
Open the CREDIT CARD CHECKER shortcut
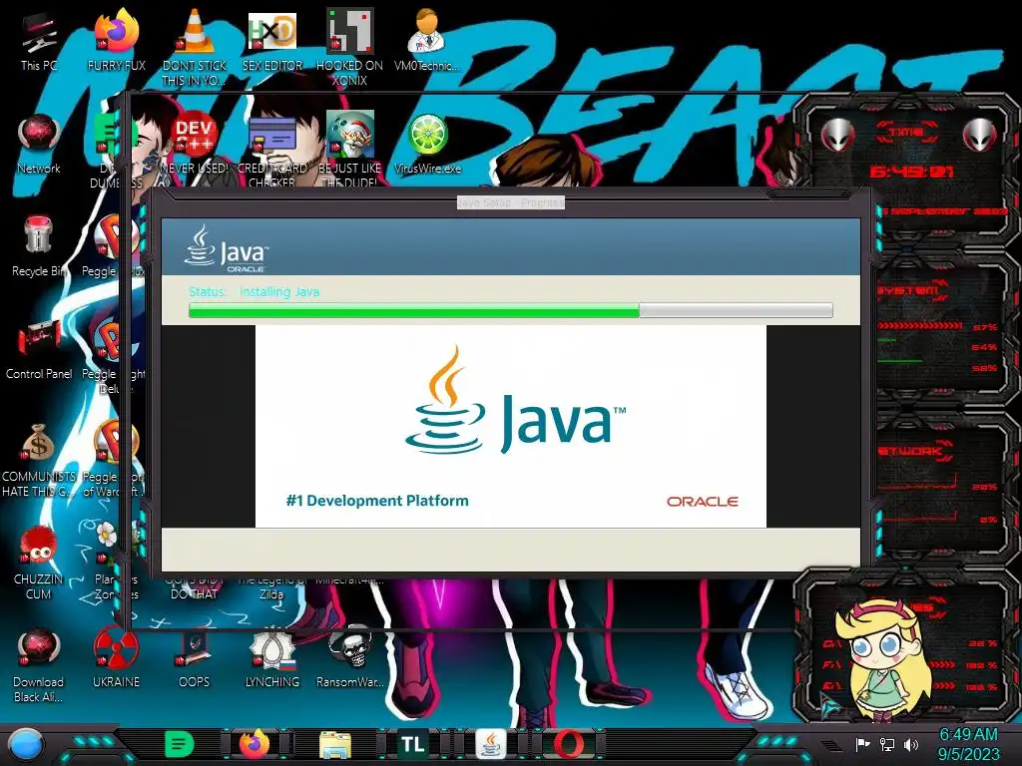271,150
